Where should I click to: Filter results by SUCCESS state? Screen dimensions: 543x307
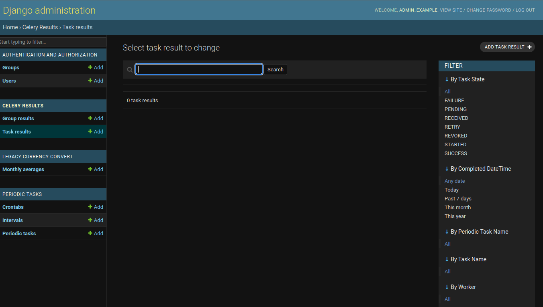pos(455,153)
